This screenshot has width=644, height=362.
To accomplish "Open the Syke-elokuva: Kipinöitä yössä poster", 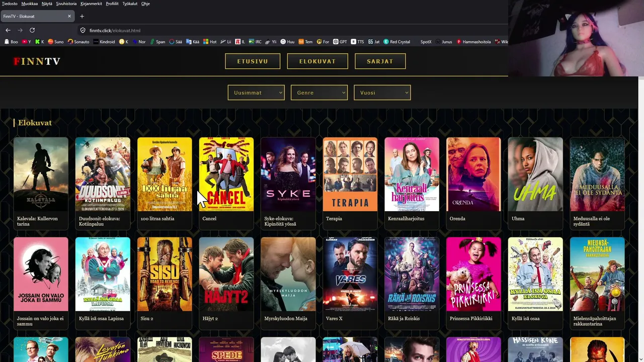I will 288,174.
